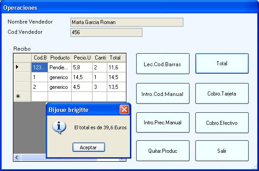Close the Bijoue brigitte message box

(124, 110)
